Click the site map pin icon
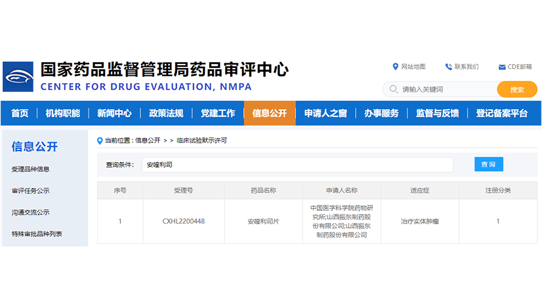542x305 pixels. (x=395, y=66)
